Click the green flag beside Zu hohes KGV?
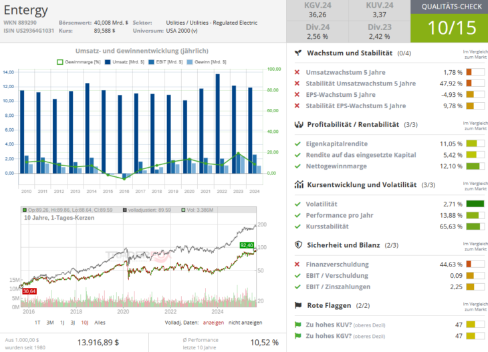The width and height of the screenshot is (488, 352). [x=298, y=336]
